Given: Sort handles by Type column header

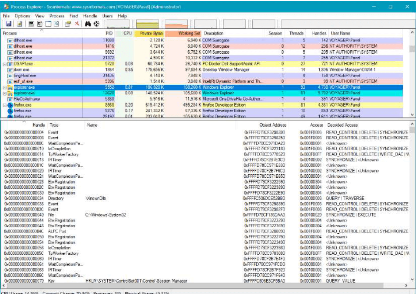Looking at the screenshot, I should point(66,125).
